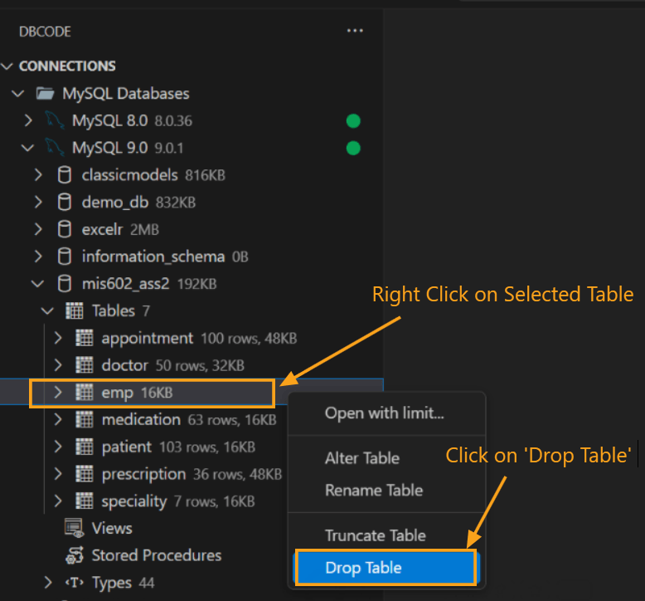645x601 pixels.
Task: Expand the classicmodels database
Action: click(x=38, y=175)
